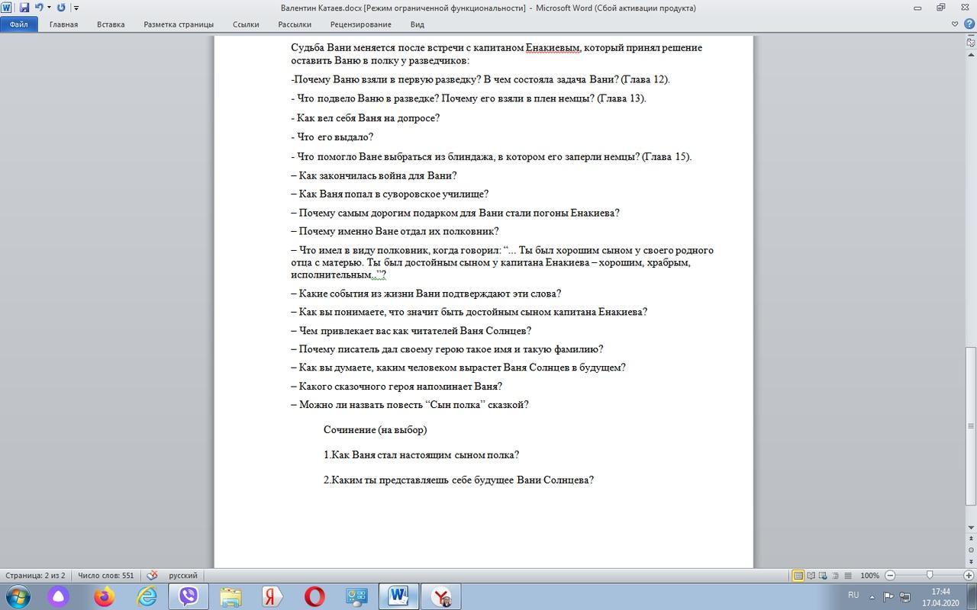This screenshot has width=977, height=610.
Task: Jump to the next page
Action: [971, 561]
